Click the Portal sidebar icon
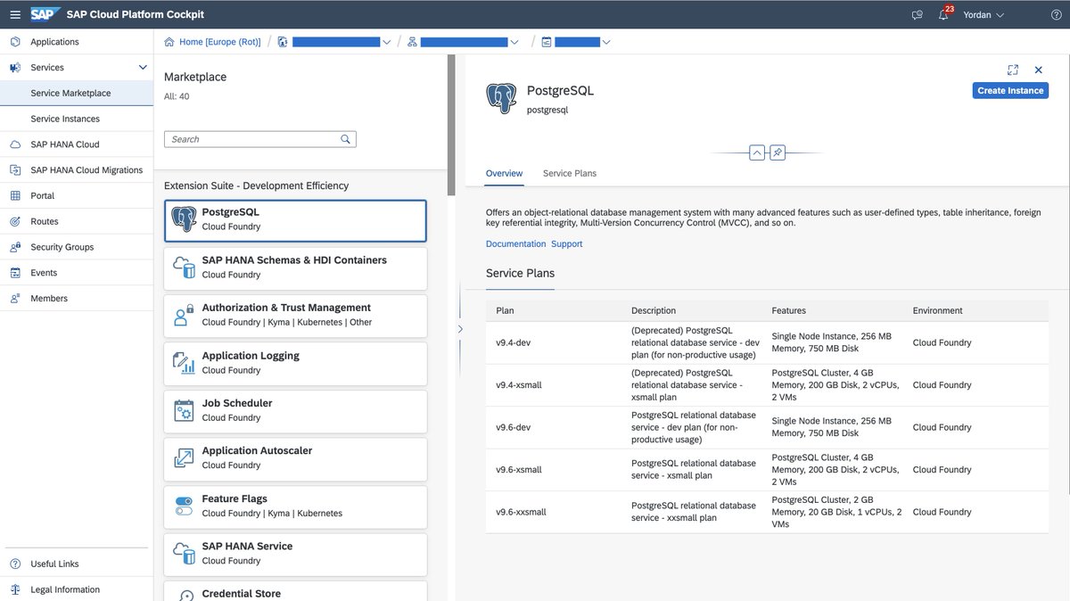The width and height of the screenshot is (1070, 601). coord(14,196)
